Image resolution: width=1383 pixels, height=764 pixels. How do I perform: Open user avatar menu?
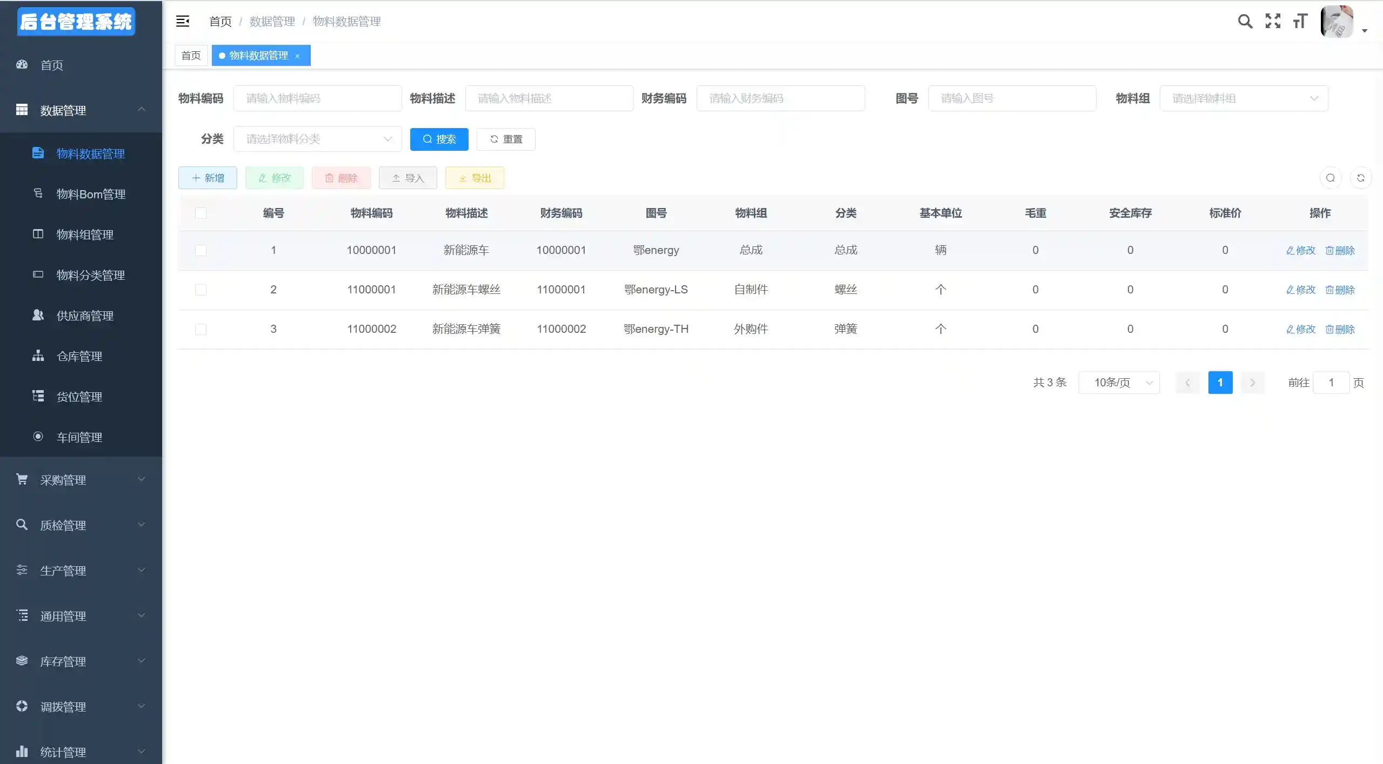1337,22
